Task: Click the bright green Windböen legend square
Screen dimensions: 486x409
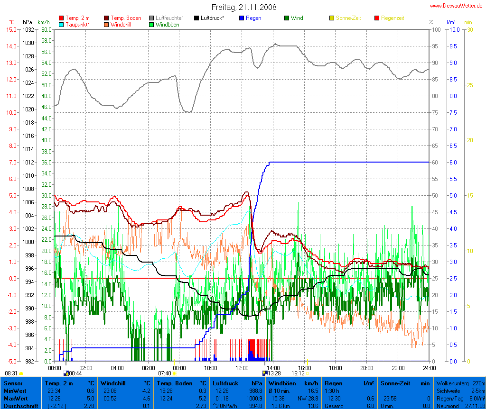Action: coord(151,24)
